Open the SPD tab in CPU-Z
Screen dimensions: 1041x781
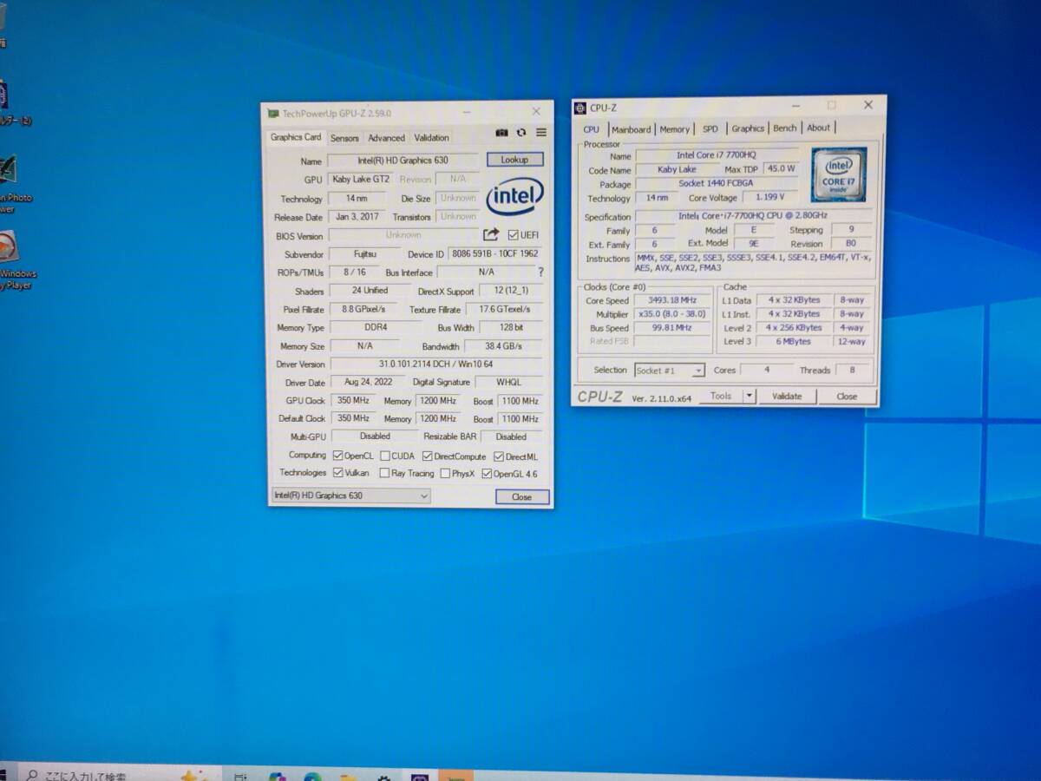(x=710, y=129)
